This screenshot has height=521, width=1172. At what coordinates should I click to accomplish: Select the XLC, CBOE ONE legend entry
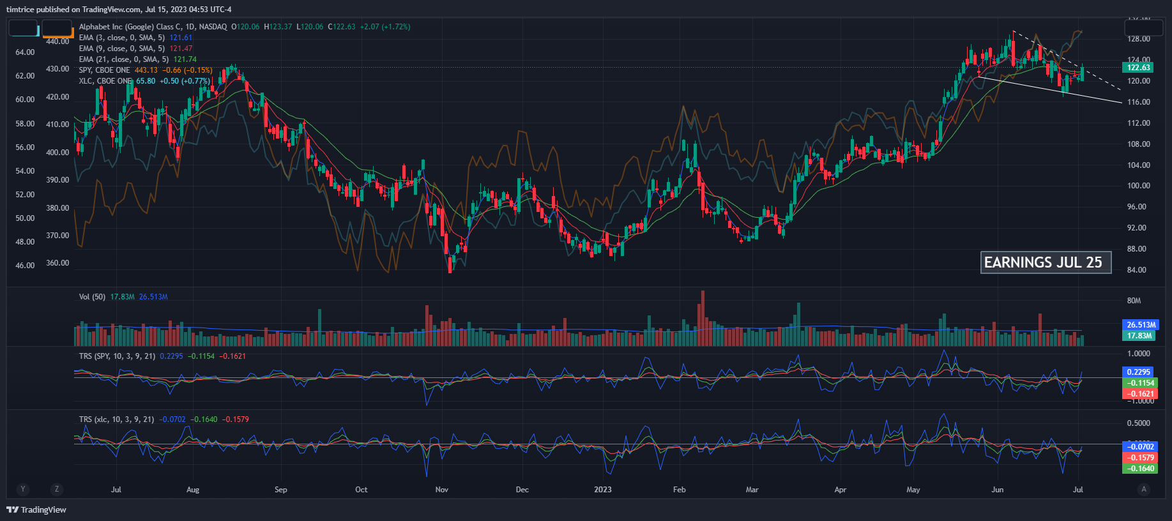click(x=105, y=81)
